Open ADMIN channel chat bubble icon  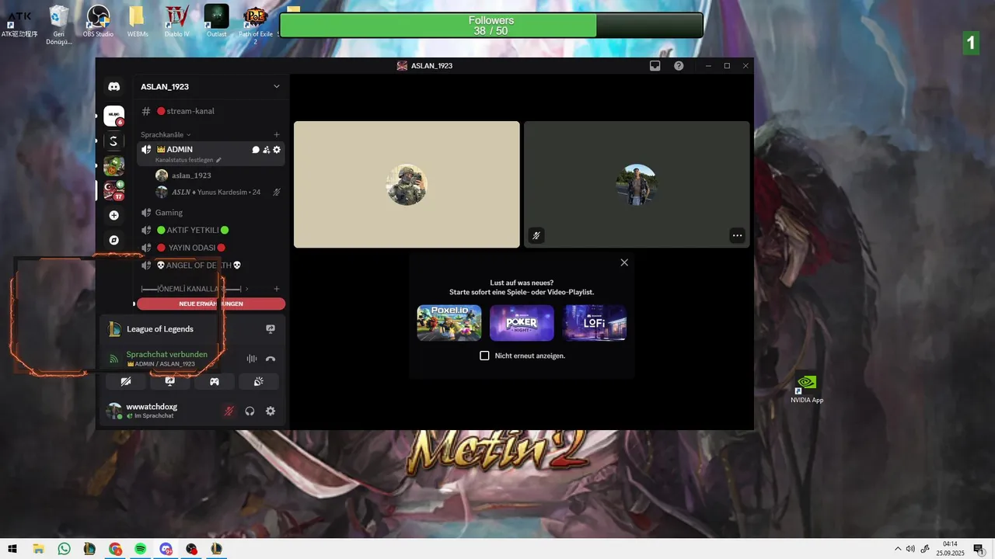pos(256,150)
